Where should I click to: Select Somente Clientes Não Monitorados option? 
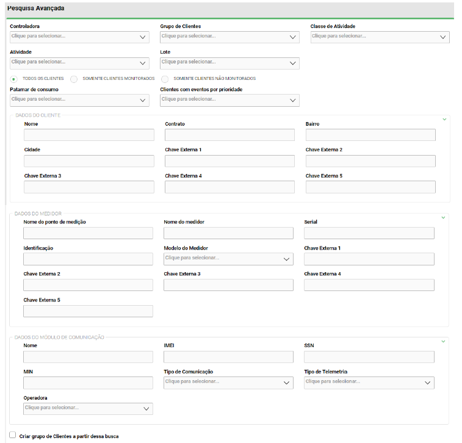[x=165, y=79]
